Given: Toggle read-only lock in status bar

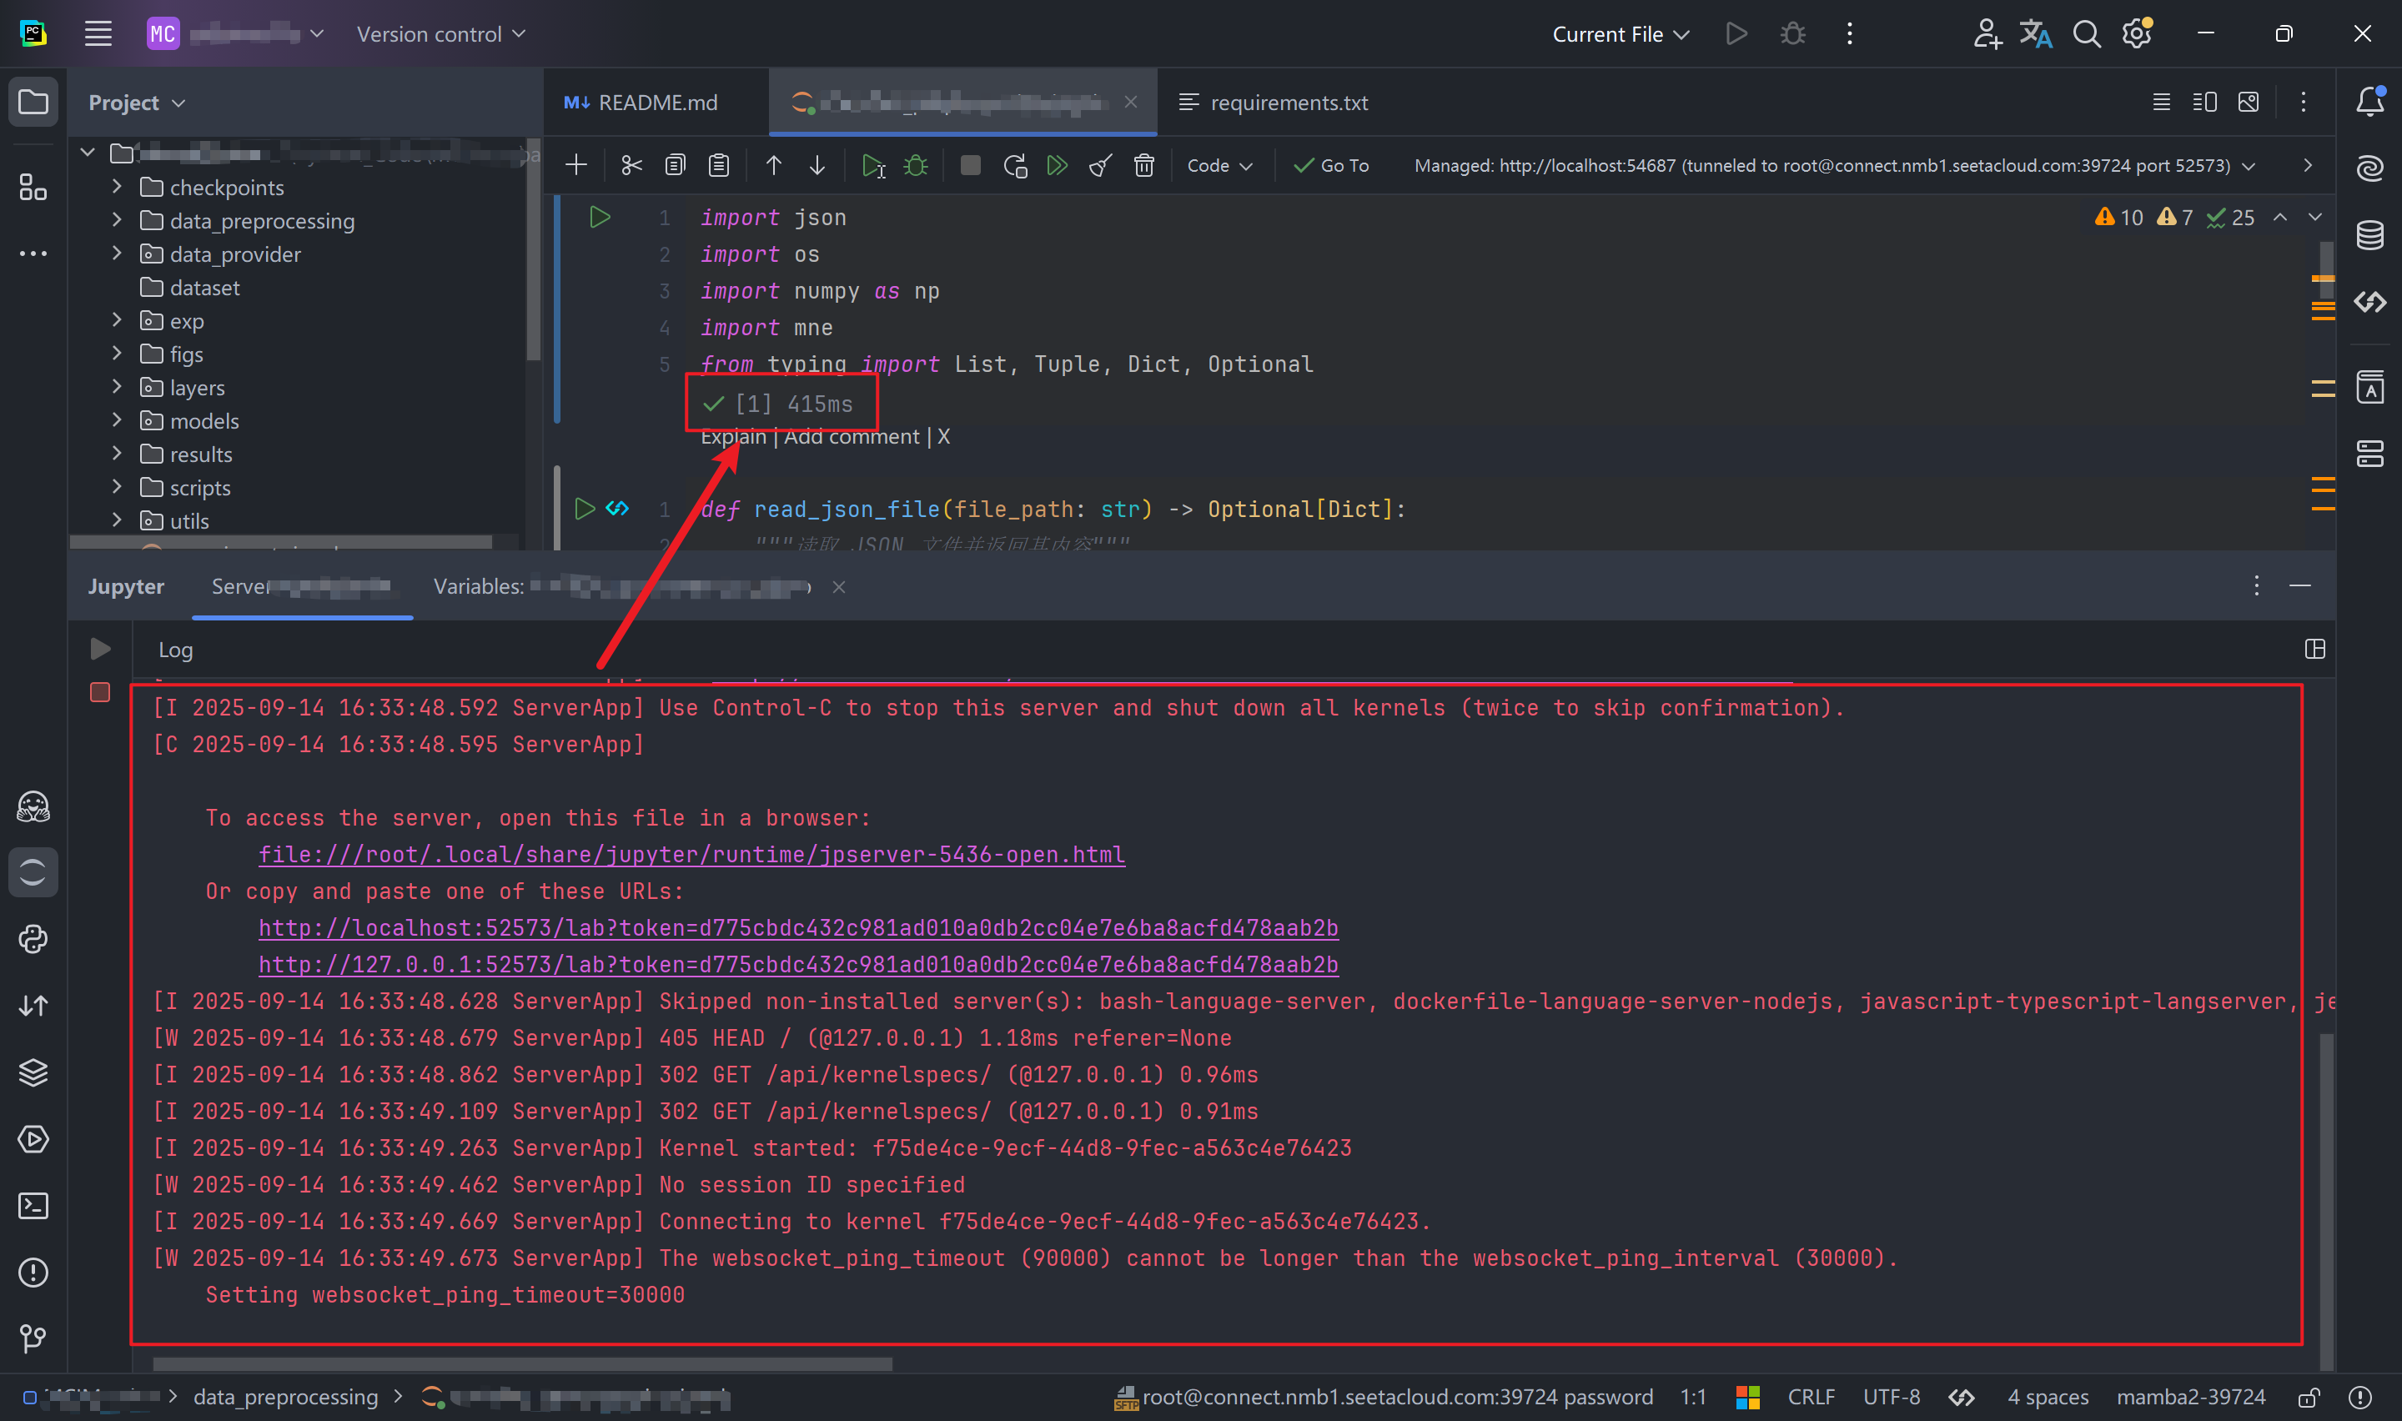Looking at the screenshot, I should coord(2309,1398).
